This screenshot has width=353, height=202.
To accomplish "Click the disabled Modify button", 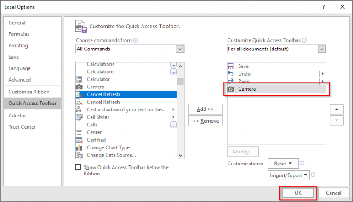I will 243,152.
